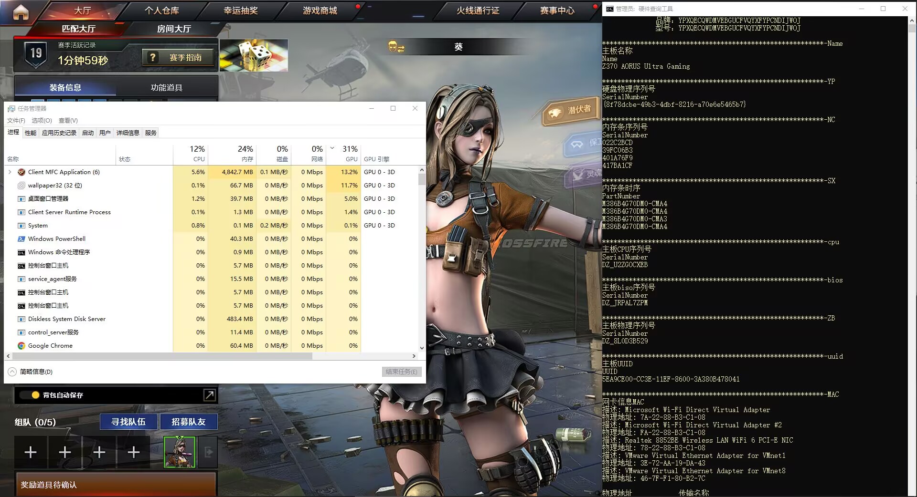This screenshot has height=497, width=917.
Task: Open the 个人仓库 game tab
Action: (162, 10)
